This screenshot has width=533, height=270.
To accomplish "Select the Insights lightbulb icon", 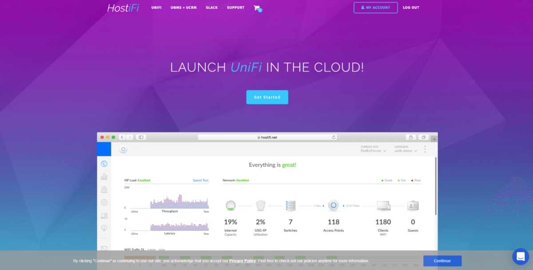I will [x=104, y=227].
